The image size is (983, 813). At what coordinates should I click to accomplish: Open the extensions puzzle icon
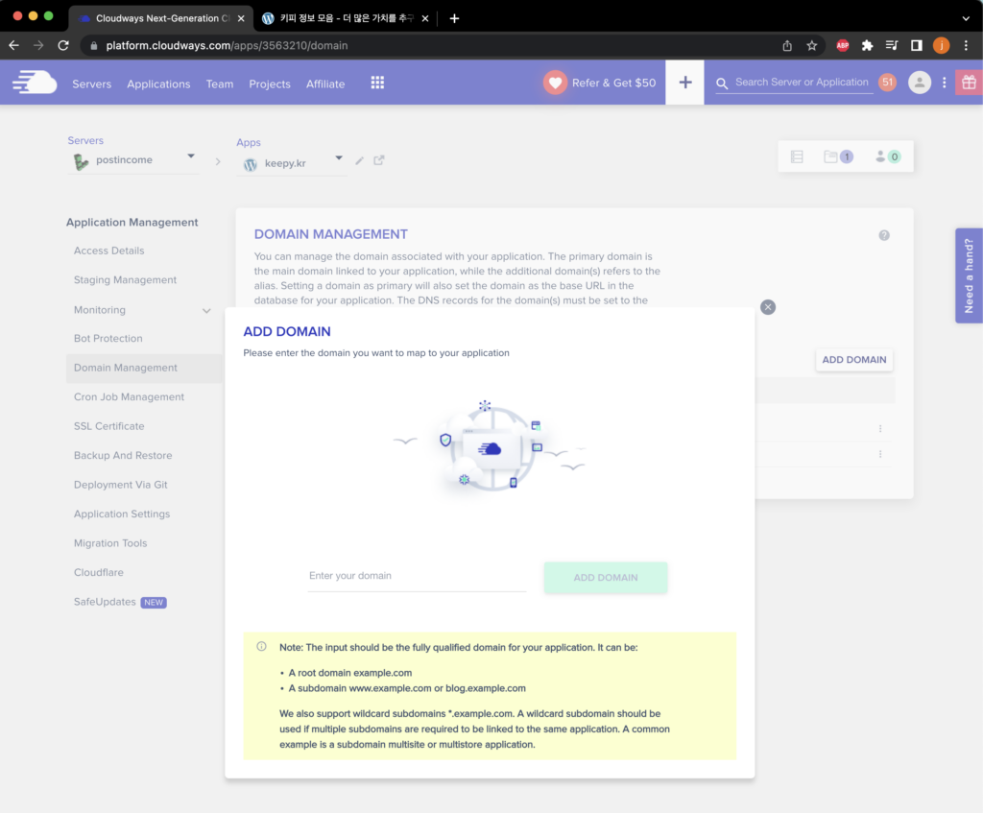click(x=867, y=45)
